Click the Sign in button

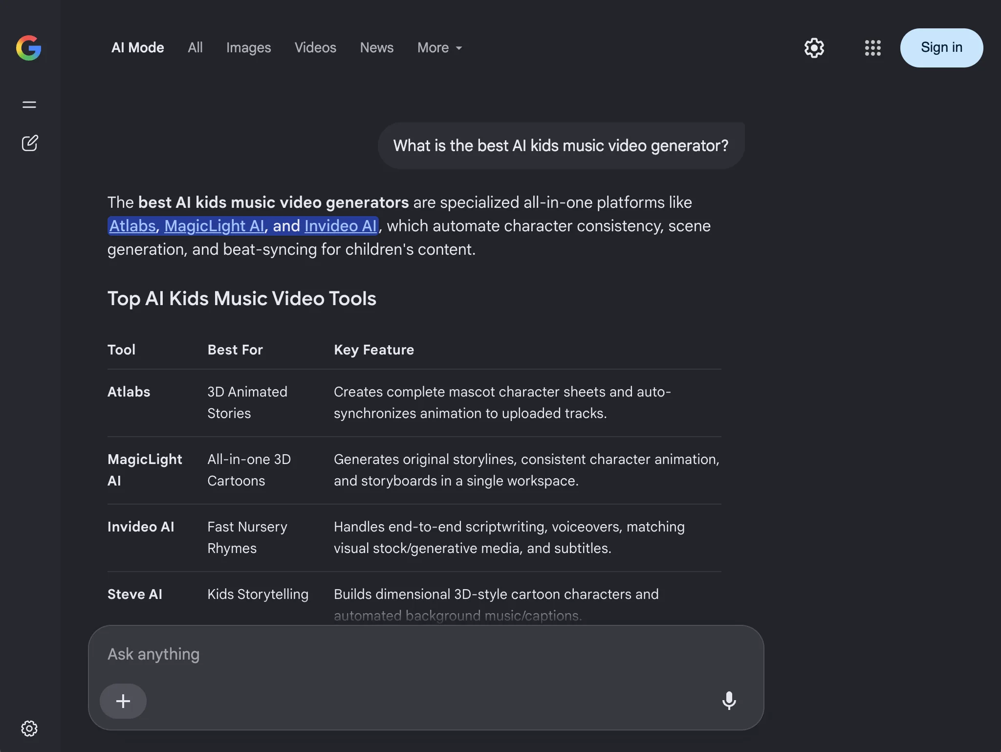pos(941,48)
